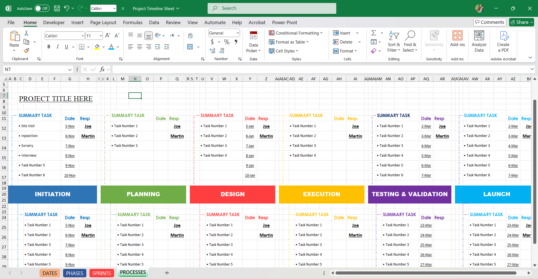This screenshot has width=538, height=279.
Task: Open Sort & Filter options
Action: point(394,42)
